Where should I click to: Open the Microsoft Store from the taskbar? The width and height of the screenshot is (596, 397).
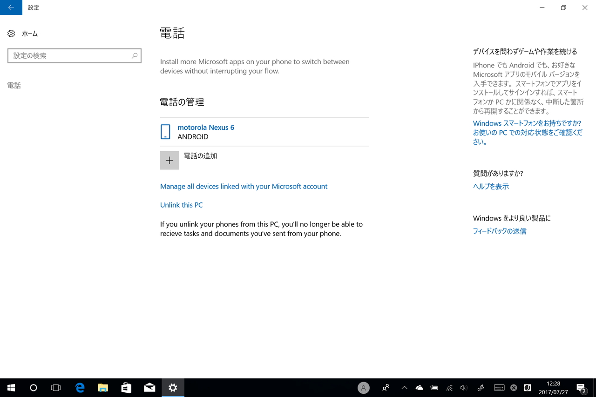tap(126, 387)
